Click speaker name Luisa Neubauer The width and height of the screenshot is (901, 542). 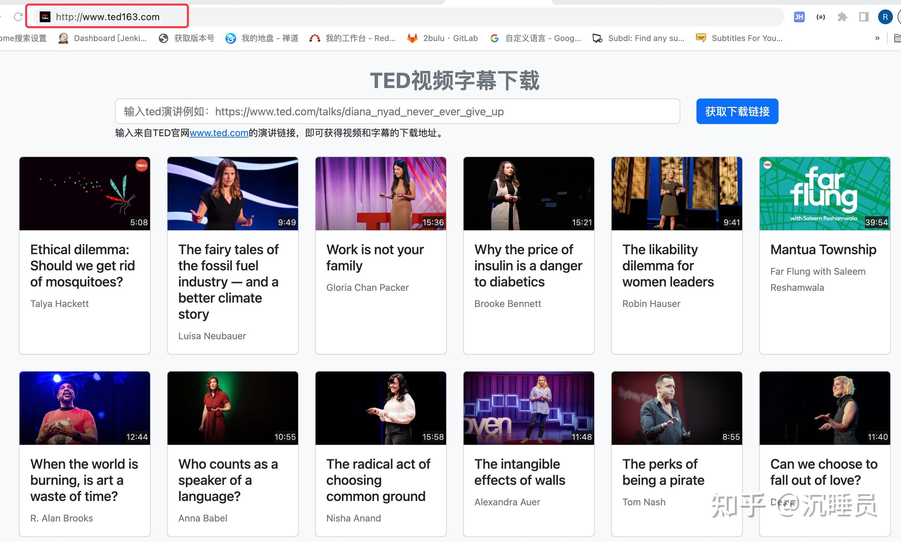212,336
